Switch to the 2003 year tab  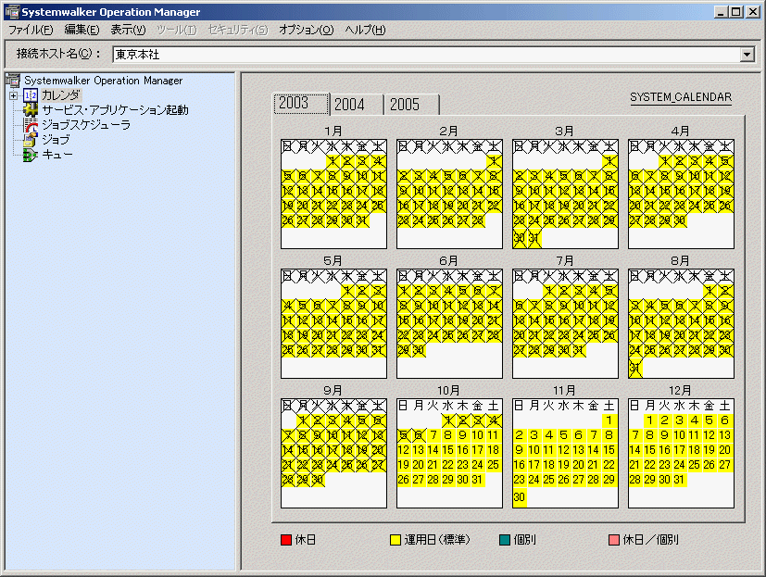tap(301, 103)
